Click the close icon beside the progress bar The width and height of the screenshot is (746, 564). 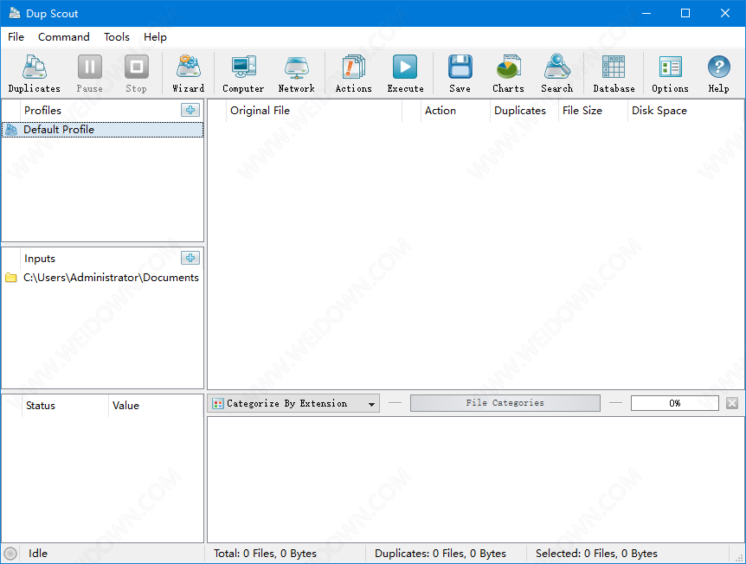[x=732, y=403]
